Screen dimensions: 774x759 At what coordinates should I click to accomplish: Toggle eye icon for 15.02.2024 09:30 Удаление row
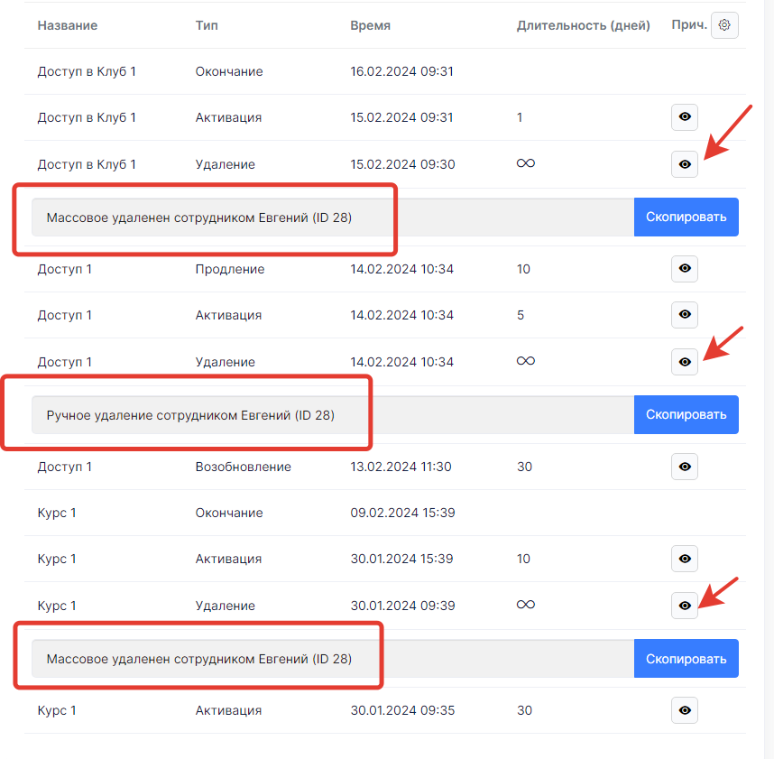(685, 164)
